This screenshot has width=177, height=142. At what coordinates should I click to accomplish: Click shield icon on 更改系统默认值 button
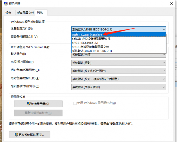16,135
